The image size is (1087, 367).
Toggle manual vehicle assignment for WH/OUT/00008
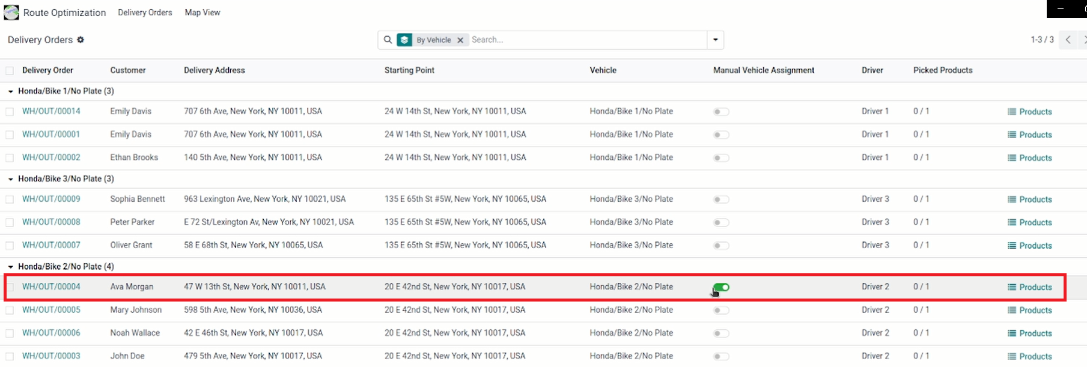click(x=721, y=222)
